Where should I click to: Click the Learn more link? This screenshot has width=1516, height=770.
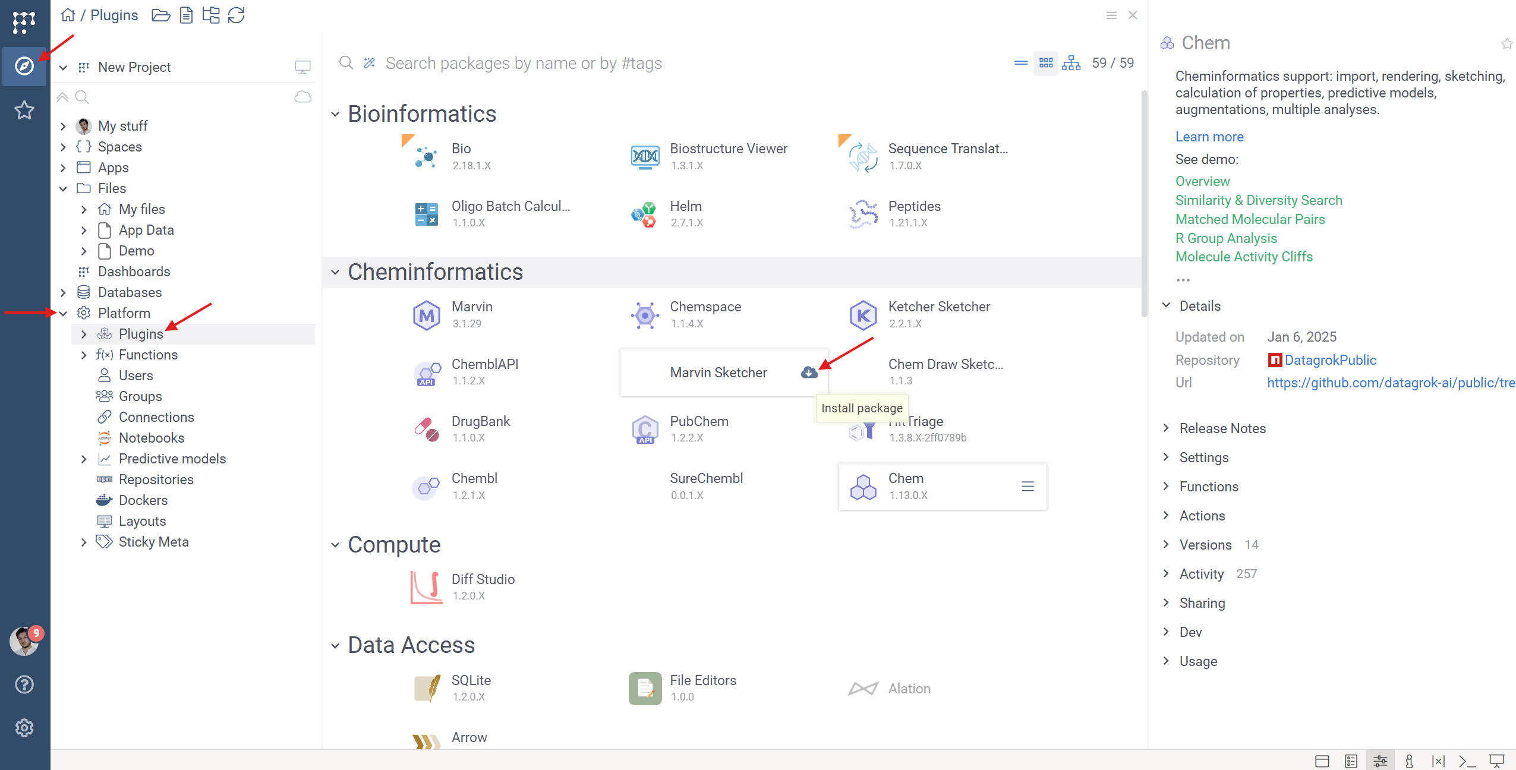pos(1209,137)
